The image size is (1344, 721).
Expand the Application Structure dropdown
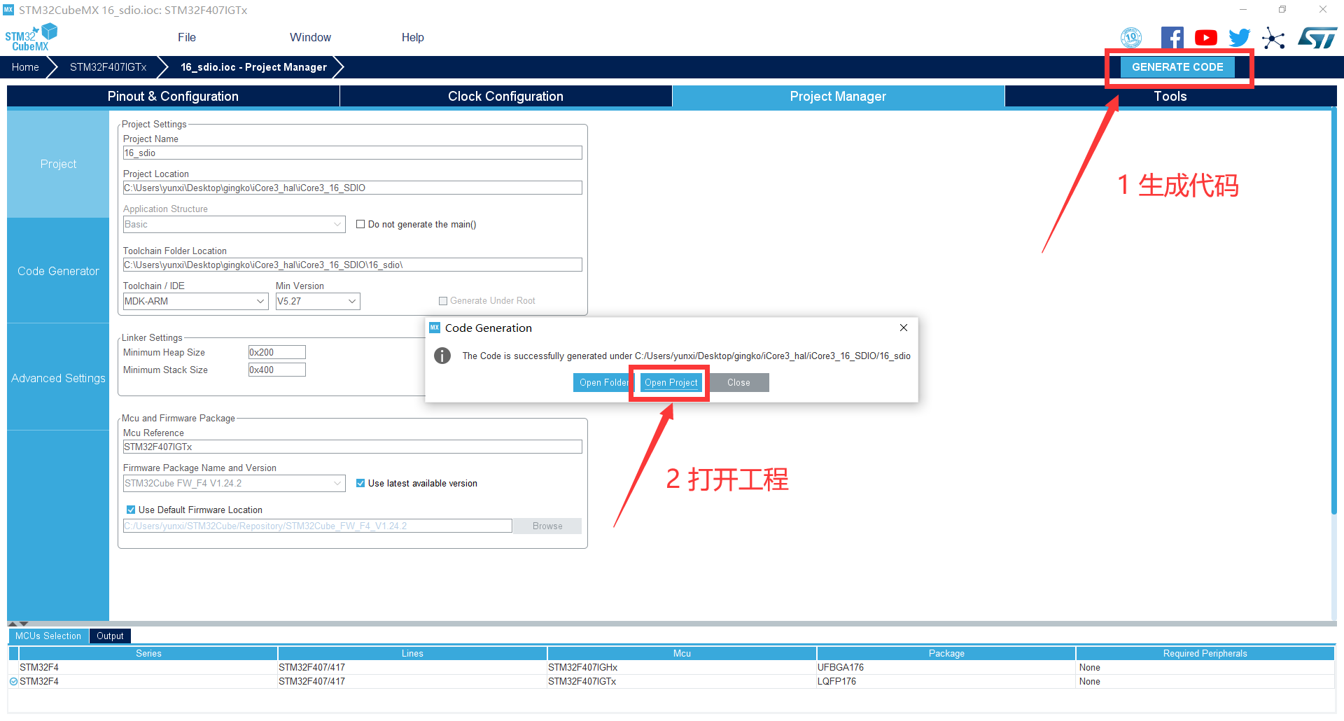tap(338, 225)
